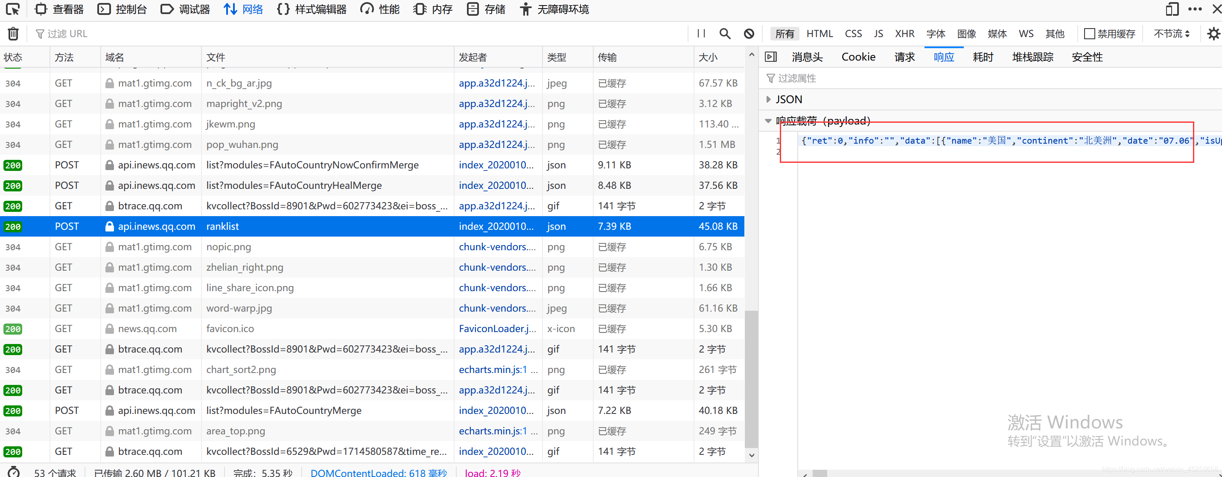1222x477 pixels.
Task: Click lock icon of news.qq.com row
Action: point(110,329)
